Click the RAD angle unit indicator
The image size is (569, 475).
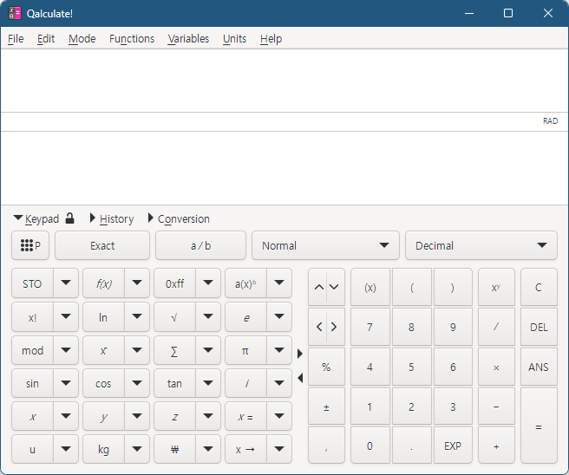(550, 121)
